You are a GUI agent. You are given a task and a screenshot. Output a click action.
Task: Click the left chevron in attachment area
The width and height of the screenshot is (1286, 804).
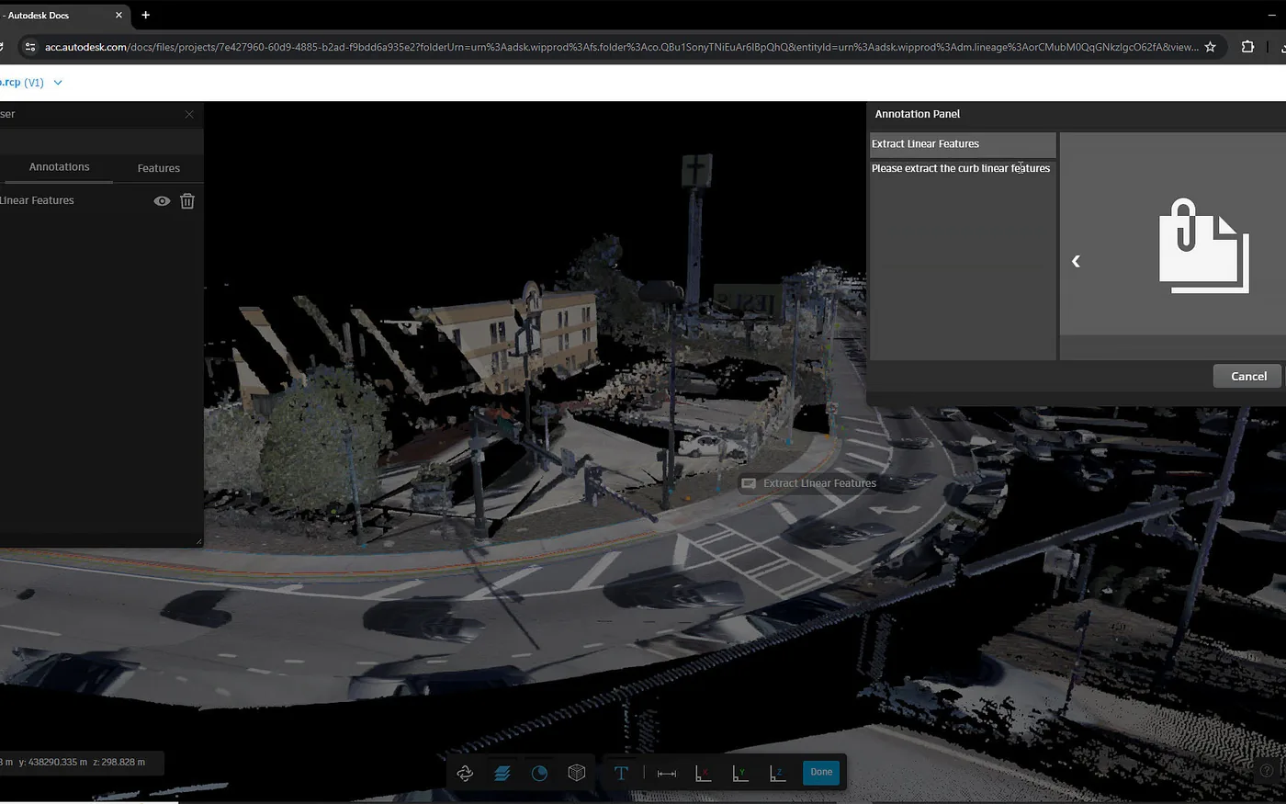click(x=1076, y=261)
